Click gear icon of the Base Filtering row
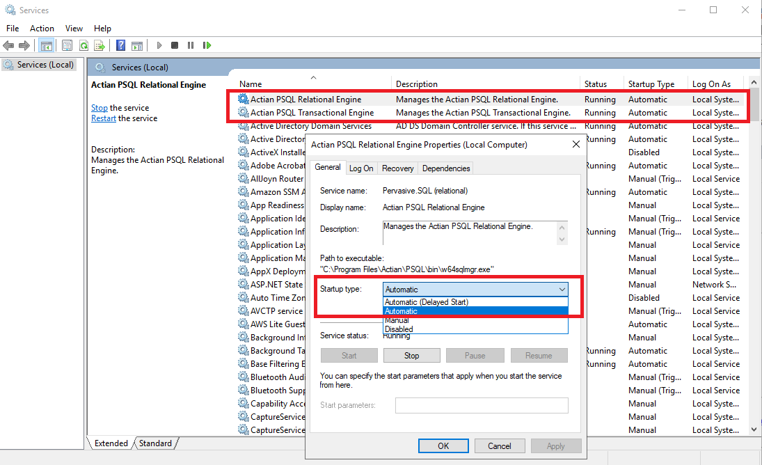Viewport: 762px width, 465px height. click(x=243, y=363)
